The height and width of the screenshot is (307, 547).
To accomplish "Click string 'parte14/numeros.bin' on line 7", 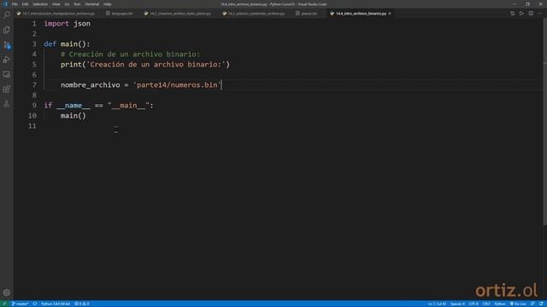I will [177, 85].
